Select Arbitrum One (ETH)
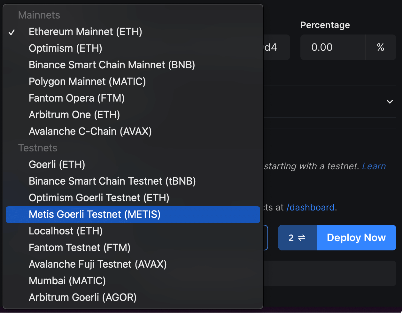This screenshot has width=402, height=313. pos(74,115)
